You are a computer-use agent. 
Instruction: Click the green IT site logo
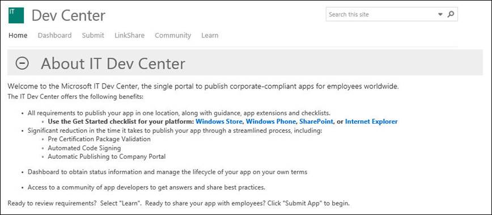(x=16, y=15)
